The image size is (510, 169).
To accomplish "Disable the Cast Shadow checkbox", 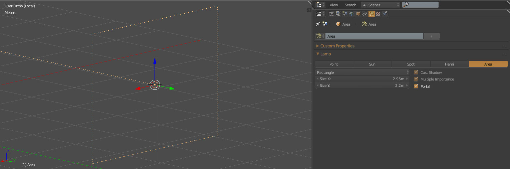I will (x=416, y=72).
